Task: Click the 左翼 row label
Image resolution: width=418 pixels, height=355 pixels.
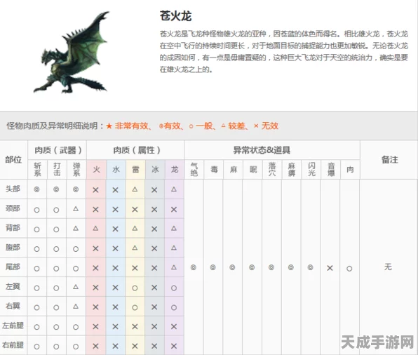Action: [x=13, y=286]
